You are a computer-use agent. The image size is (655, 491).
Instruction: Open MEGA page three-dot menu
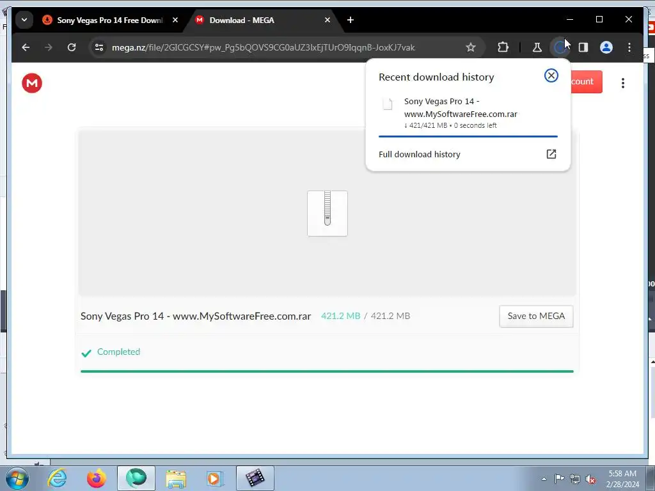pyautogui.click(x=623, y=82)
